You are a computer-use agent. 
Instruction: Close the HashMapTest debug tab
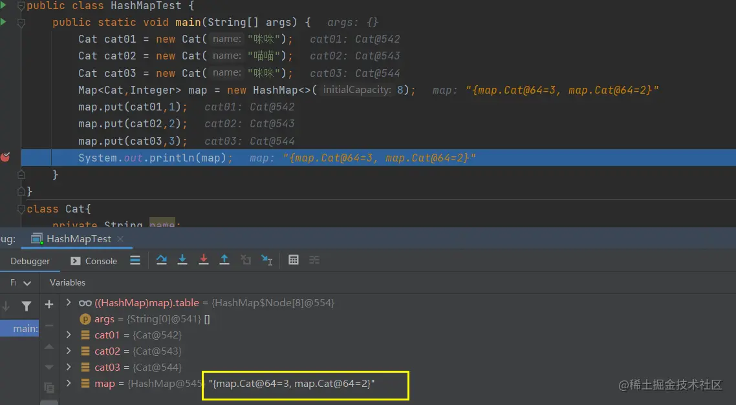(120, 238)
